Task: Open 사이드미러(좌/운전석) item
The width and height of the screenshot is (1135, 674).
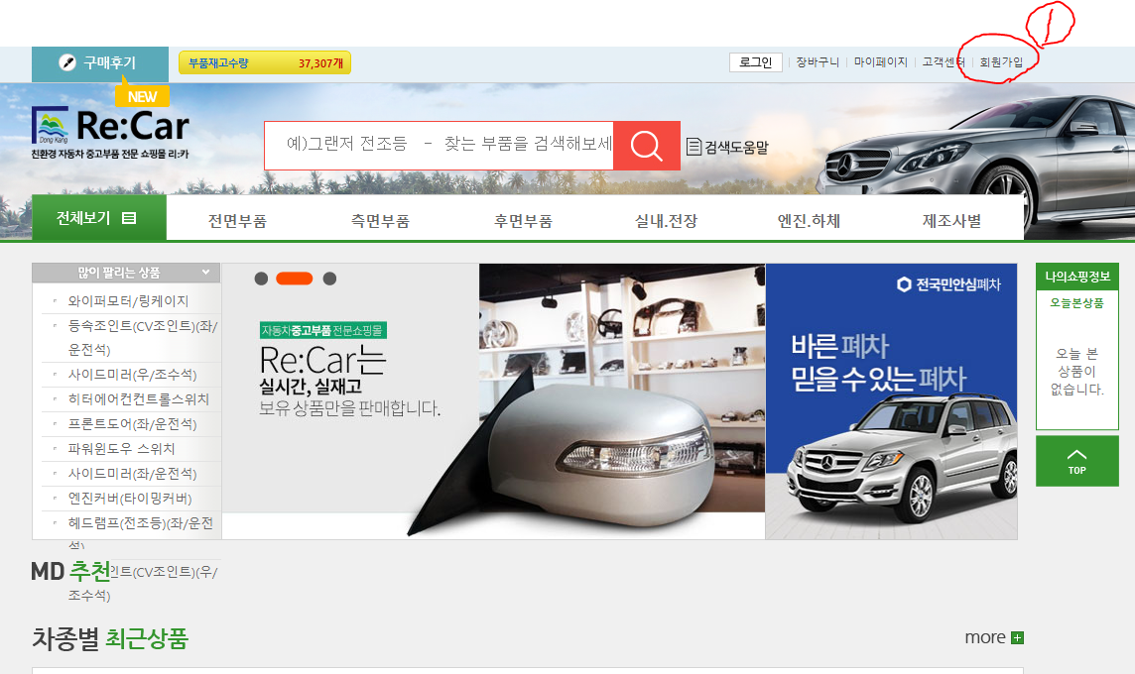Action: pyautogui.click(x=133, y=474)
